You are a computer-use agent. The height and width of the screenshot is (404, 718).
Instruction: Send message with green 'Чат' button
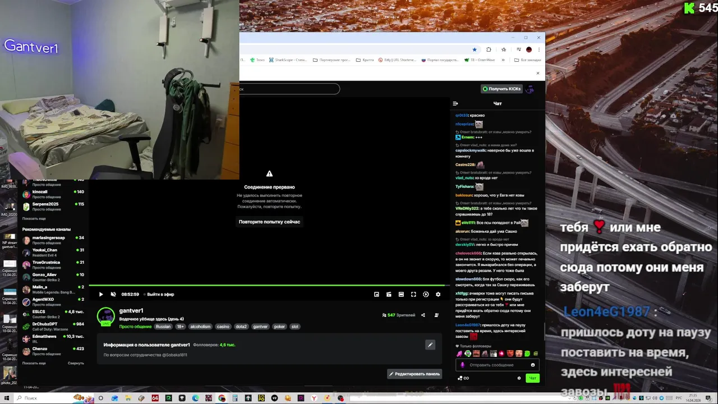point(532,378)
